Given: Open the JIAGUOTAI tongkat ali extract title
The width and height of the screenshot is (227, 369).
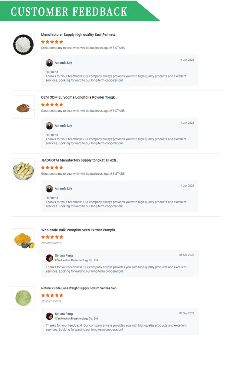Looking at the screenshot, I should click(x=80, y=160).
